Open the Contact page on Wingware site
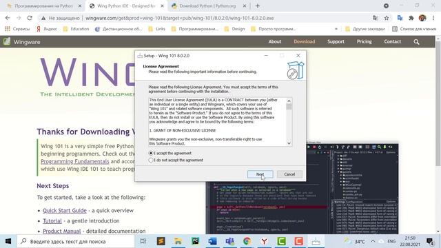Viewport: 441px width, 248px height. [x=392, y=41]
